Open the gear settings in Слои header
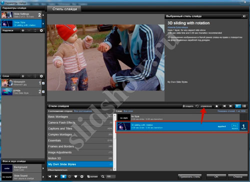250x182 pixels. click(41, 76)
